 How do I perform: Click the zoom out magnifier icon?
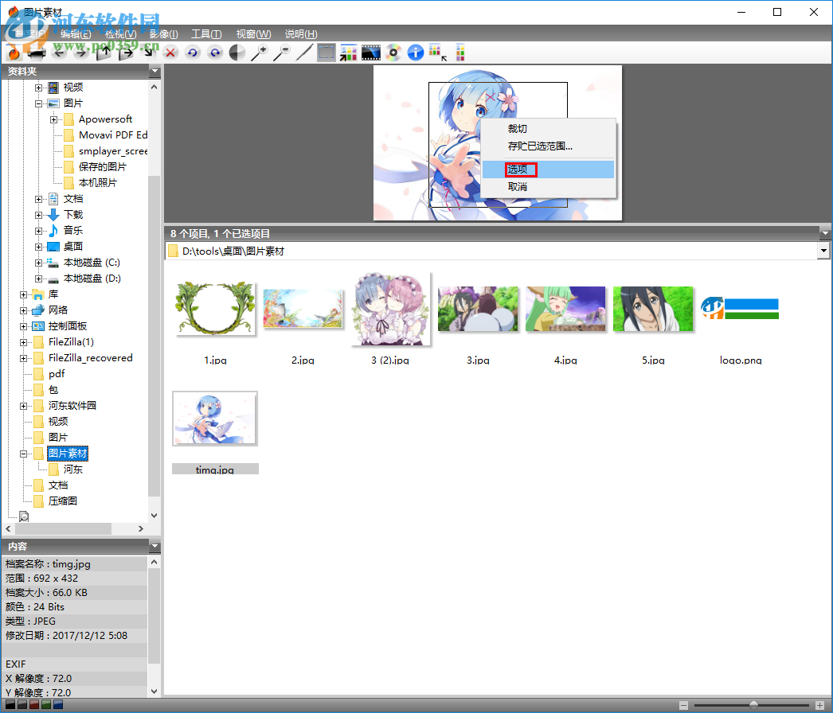282,53
